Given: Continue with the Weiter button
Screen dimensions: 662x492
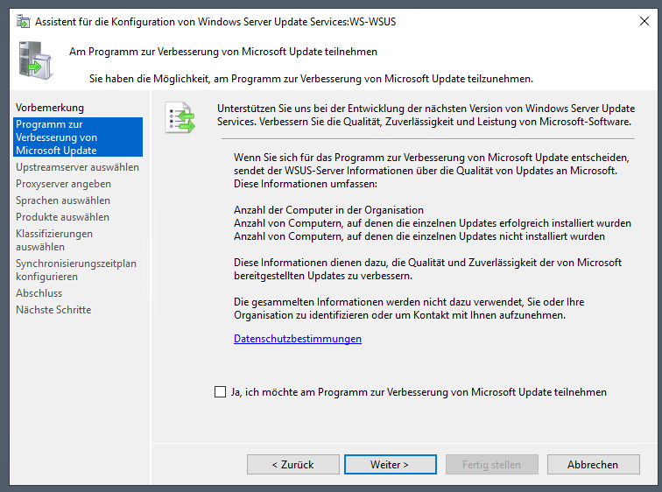Looking at the screenshot, I should 391,465.
